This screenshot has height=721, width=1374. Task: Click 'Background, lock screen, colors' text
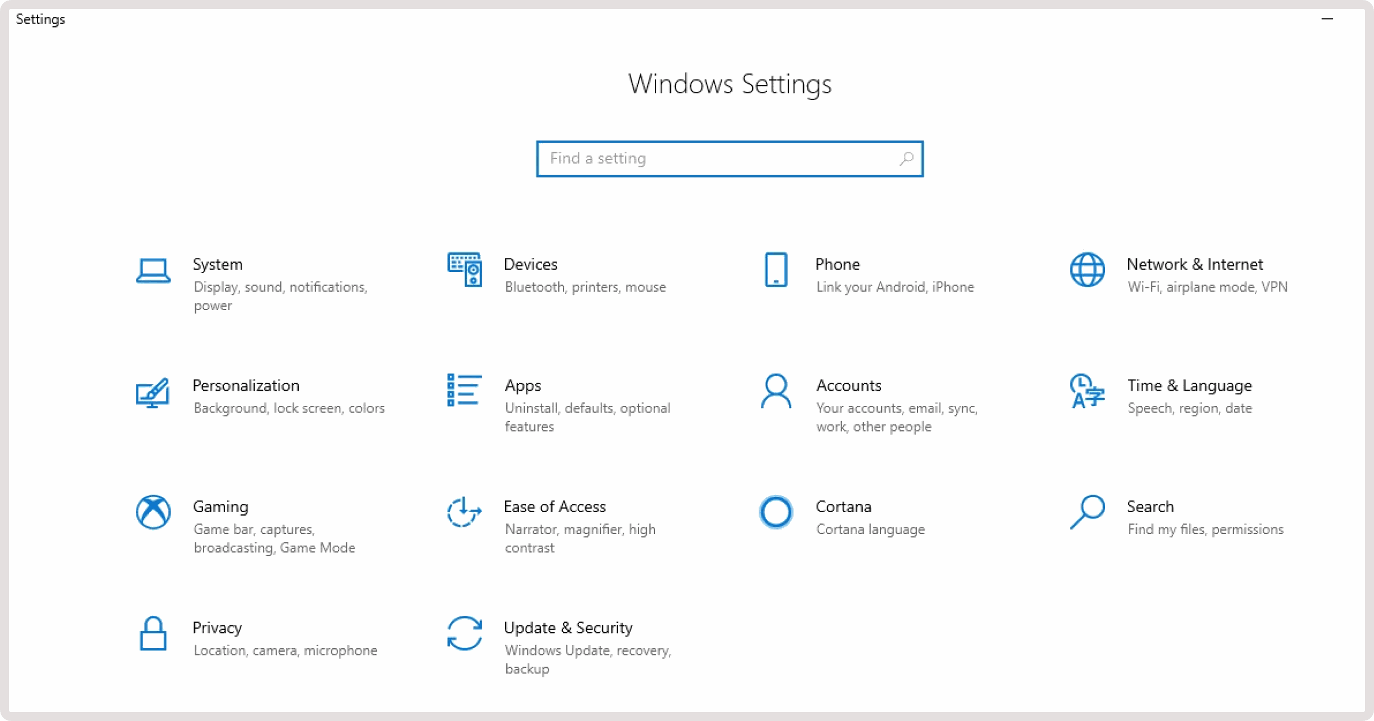click(x=289, y=408)
